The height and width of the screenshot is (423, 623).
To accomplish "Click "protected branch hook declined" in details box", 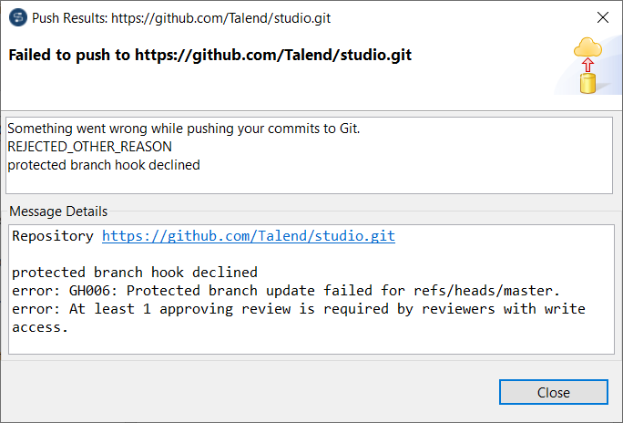I will coord(135,273).
